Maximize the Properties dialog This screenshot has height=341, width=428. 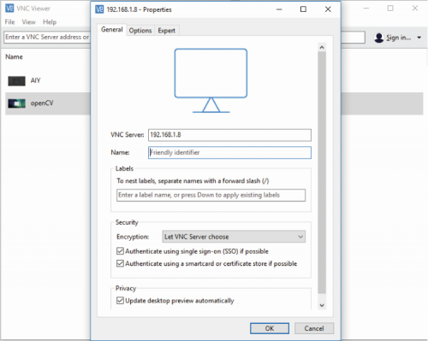[x=303, y=9]
